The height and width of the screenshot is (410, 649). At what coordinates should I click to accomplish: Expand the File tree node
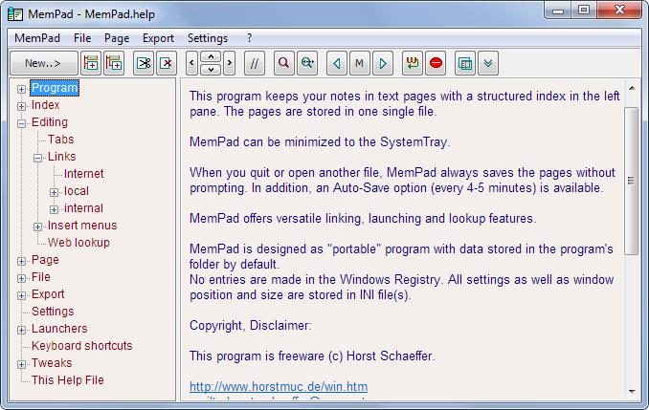(x=21, y=278)
